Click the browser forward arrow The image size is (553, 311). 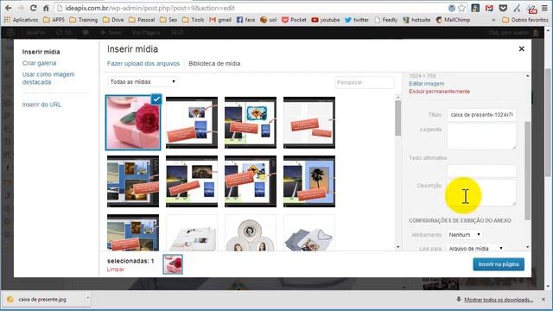21,8
